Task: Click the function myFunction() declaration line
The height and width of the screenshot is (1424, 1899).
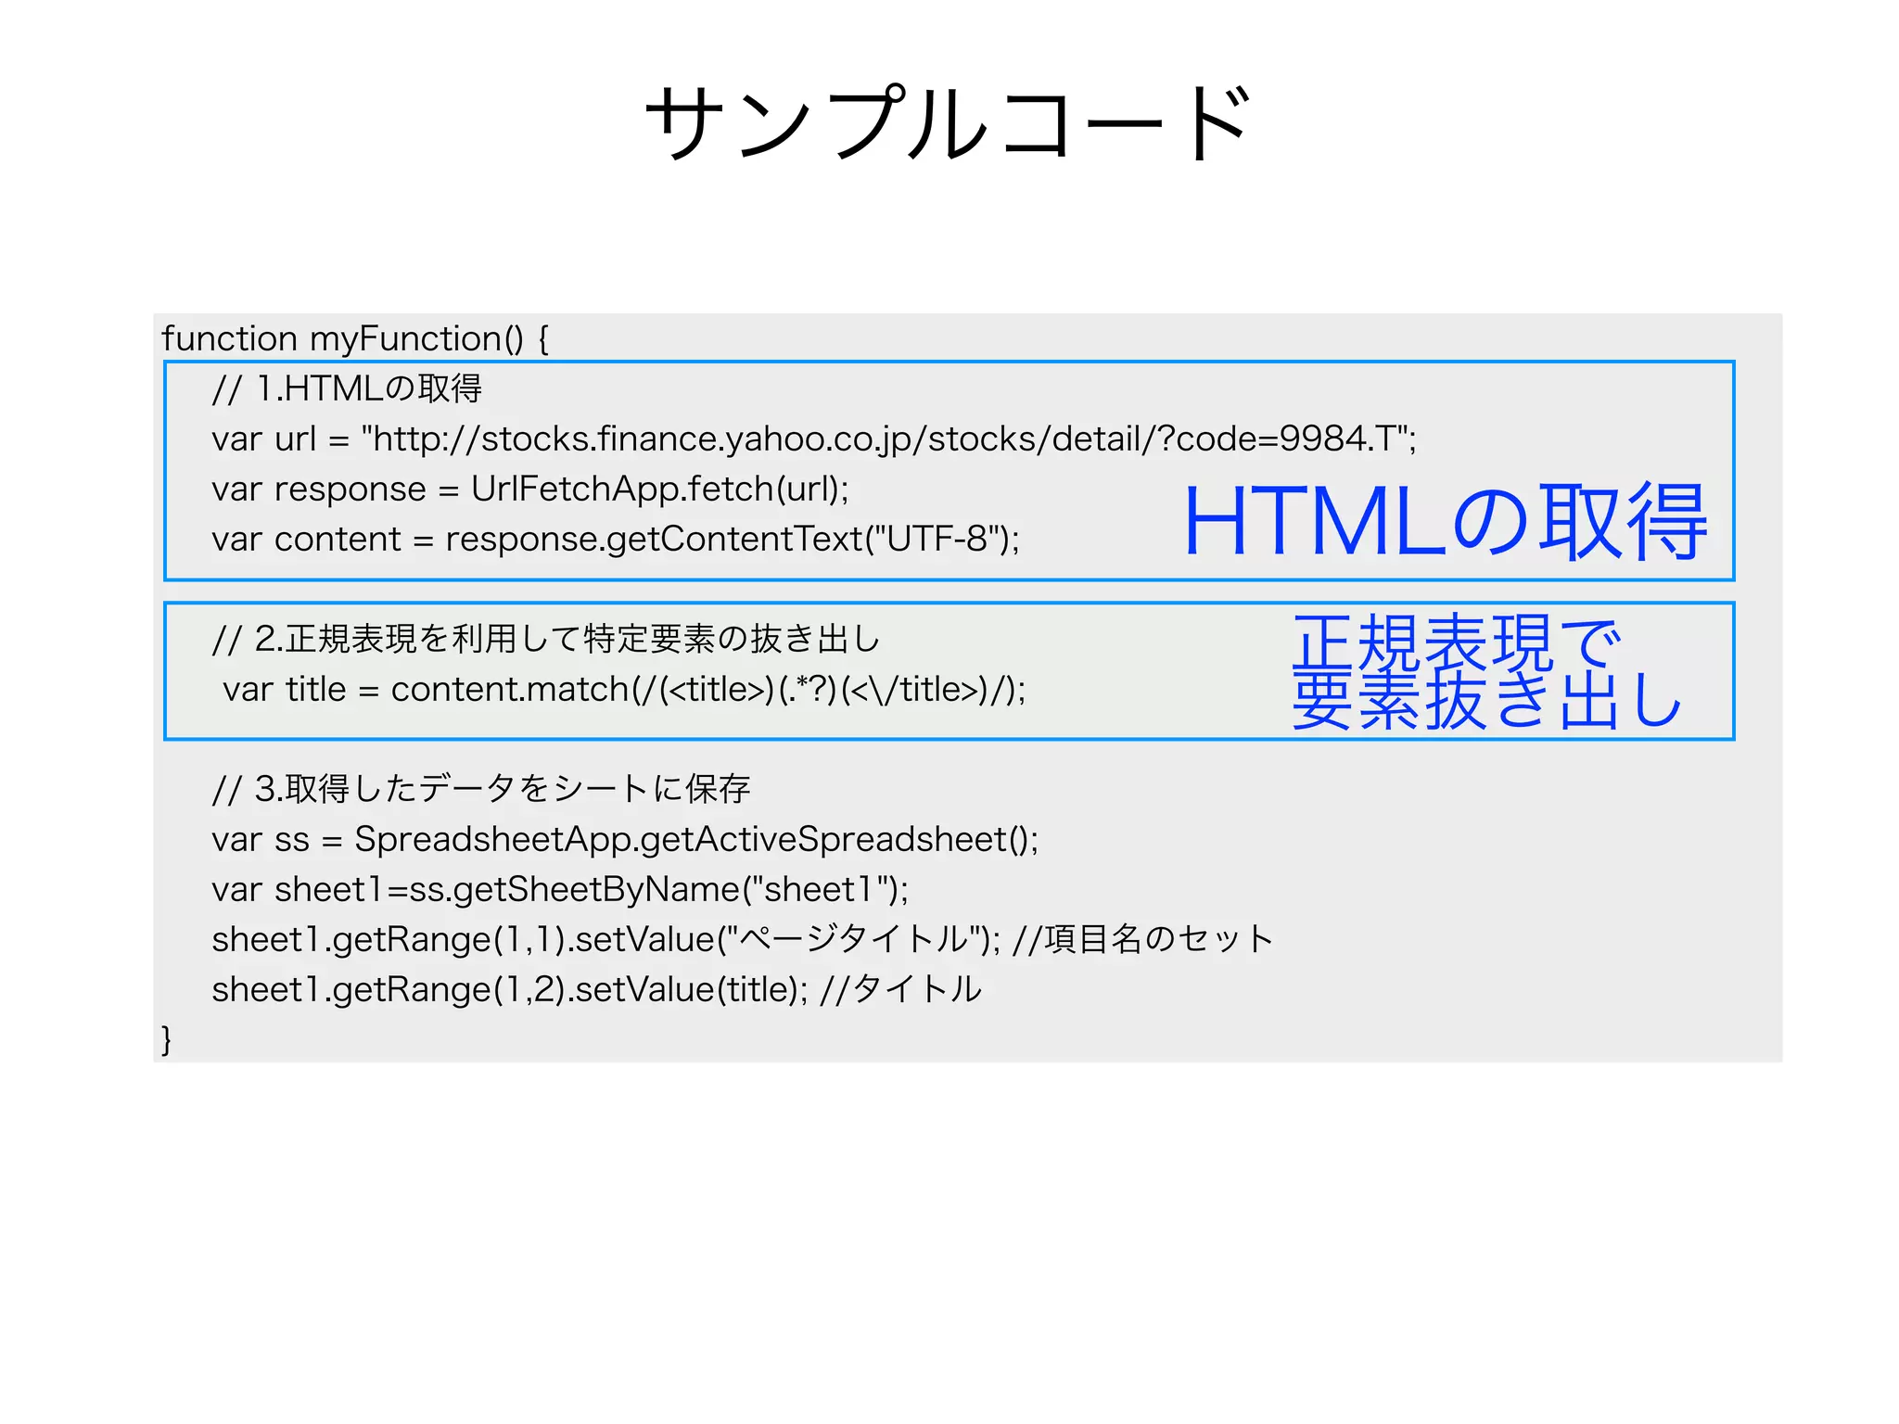Action: tap(354, 339)
